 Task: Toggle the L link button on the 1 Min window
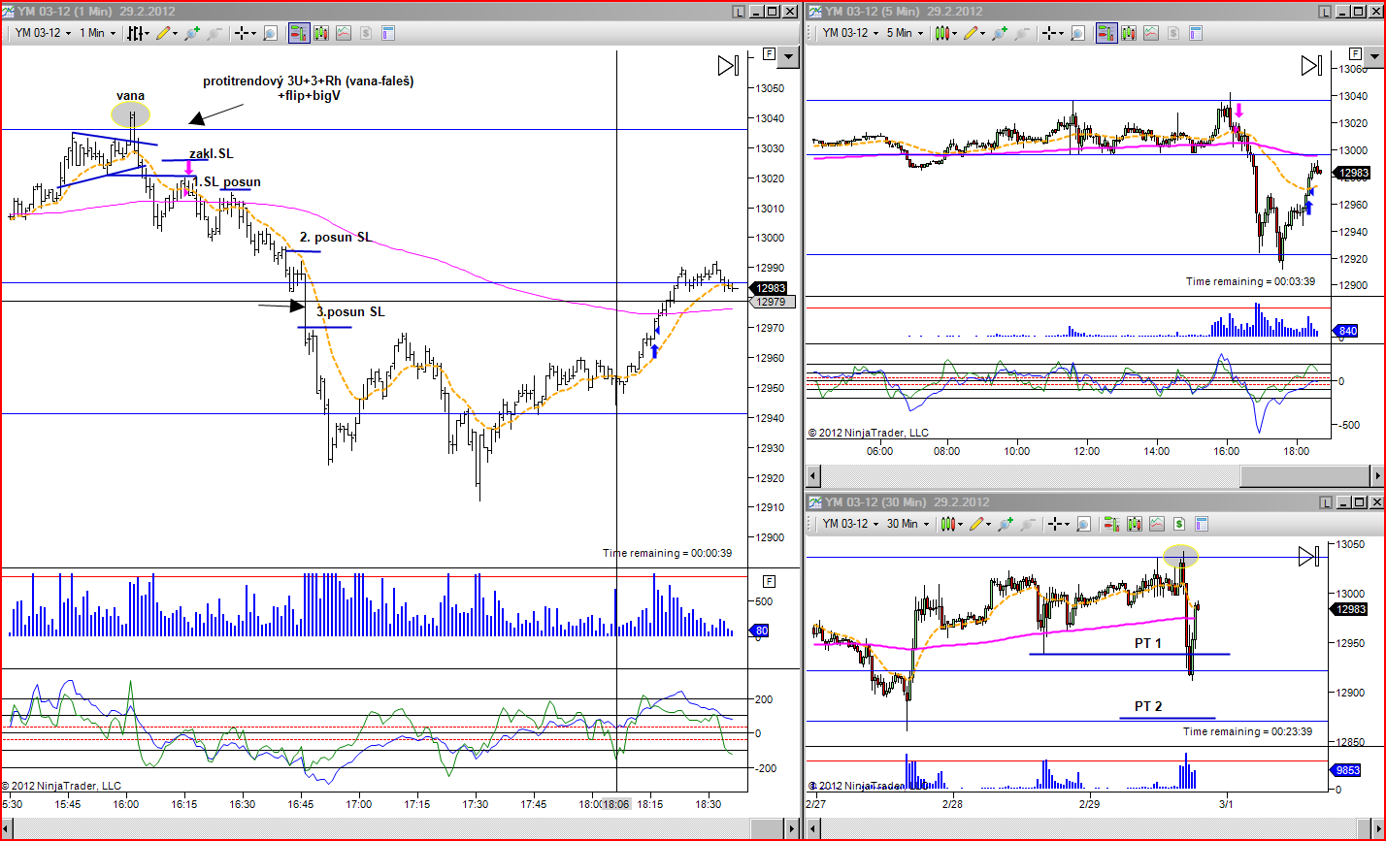[740, 12]
